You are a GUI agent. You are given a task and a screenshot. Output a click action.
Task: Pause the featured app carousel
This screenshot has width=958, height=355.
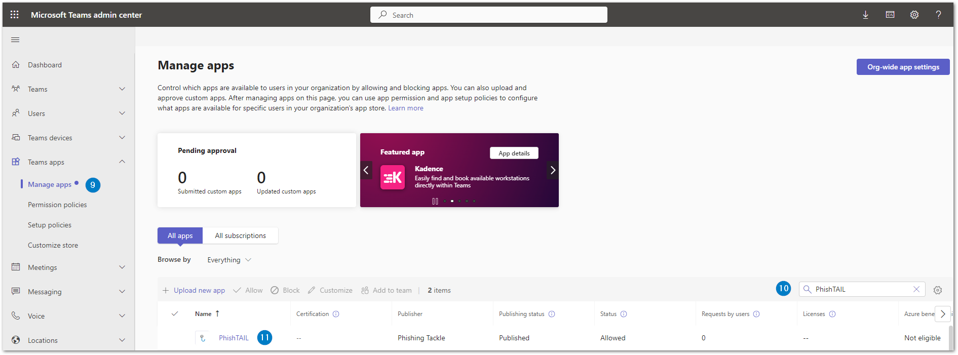[435, 201]
